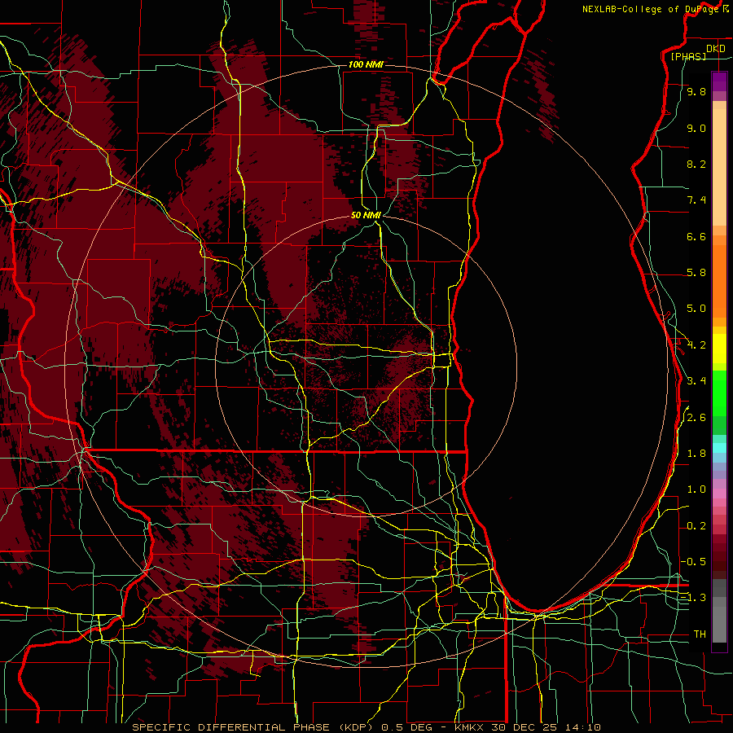Viewport: 733px width, 733px height.
Task: Select the -1.3 scale value
Action: (693, 598)
